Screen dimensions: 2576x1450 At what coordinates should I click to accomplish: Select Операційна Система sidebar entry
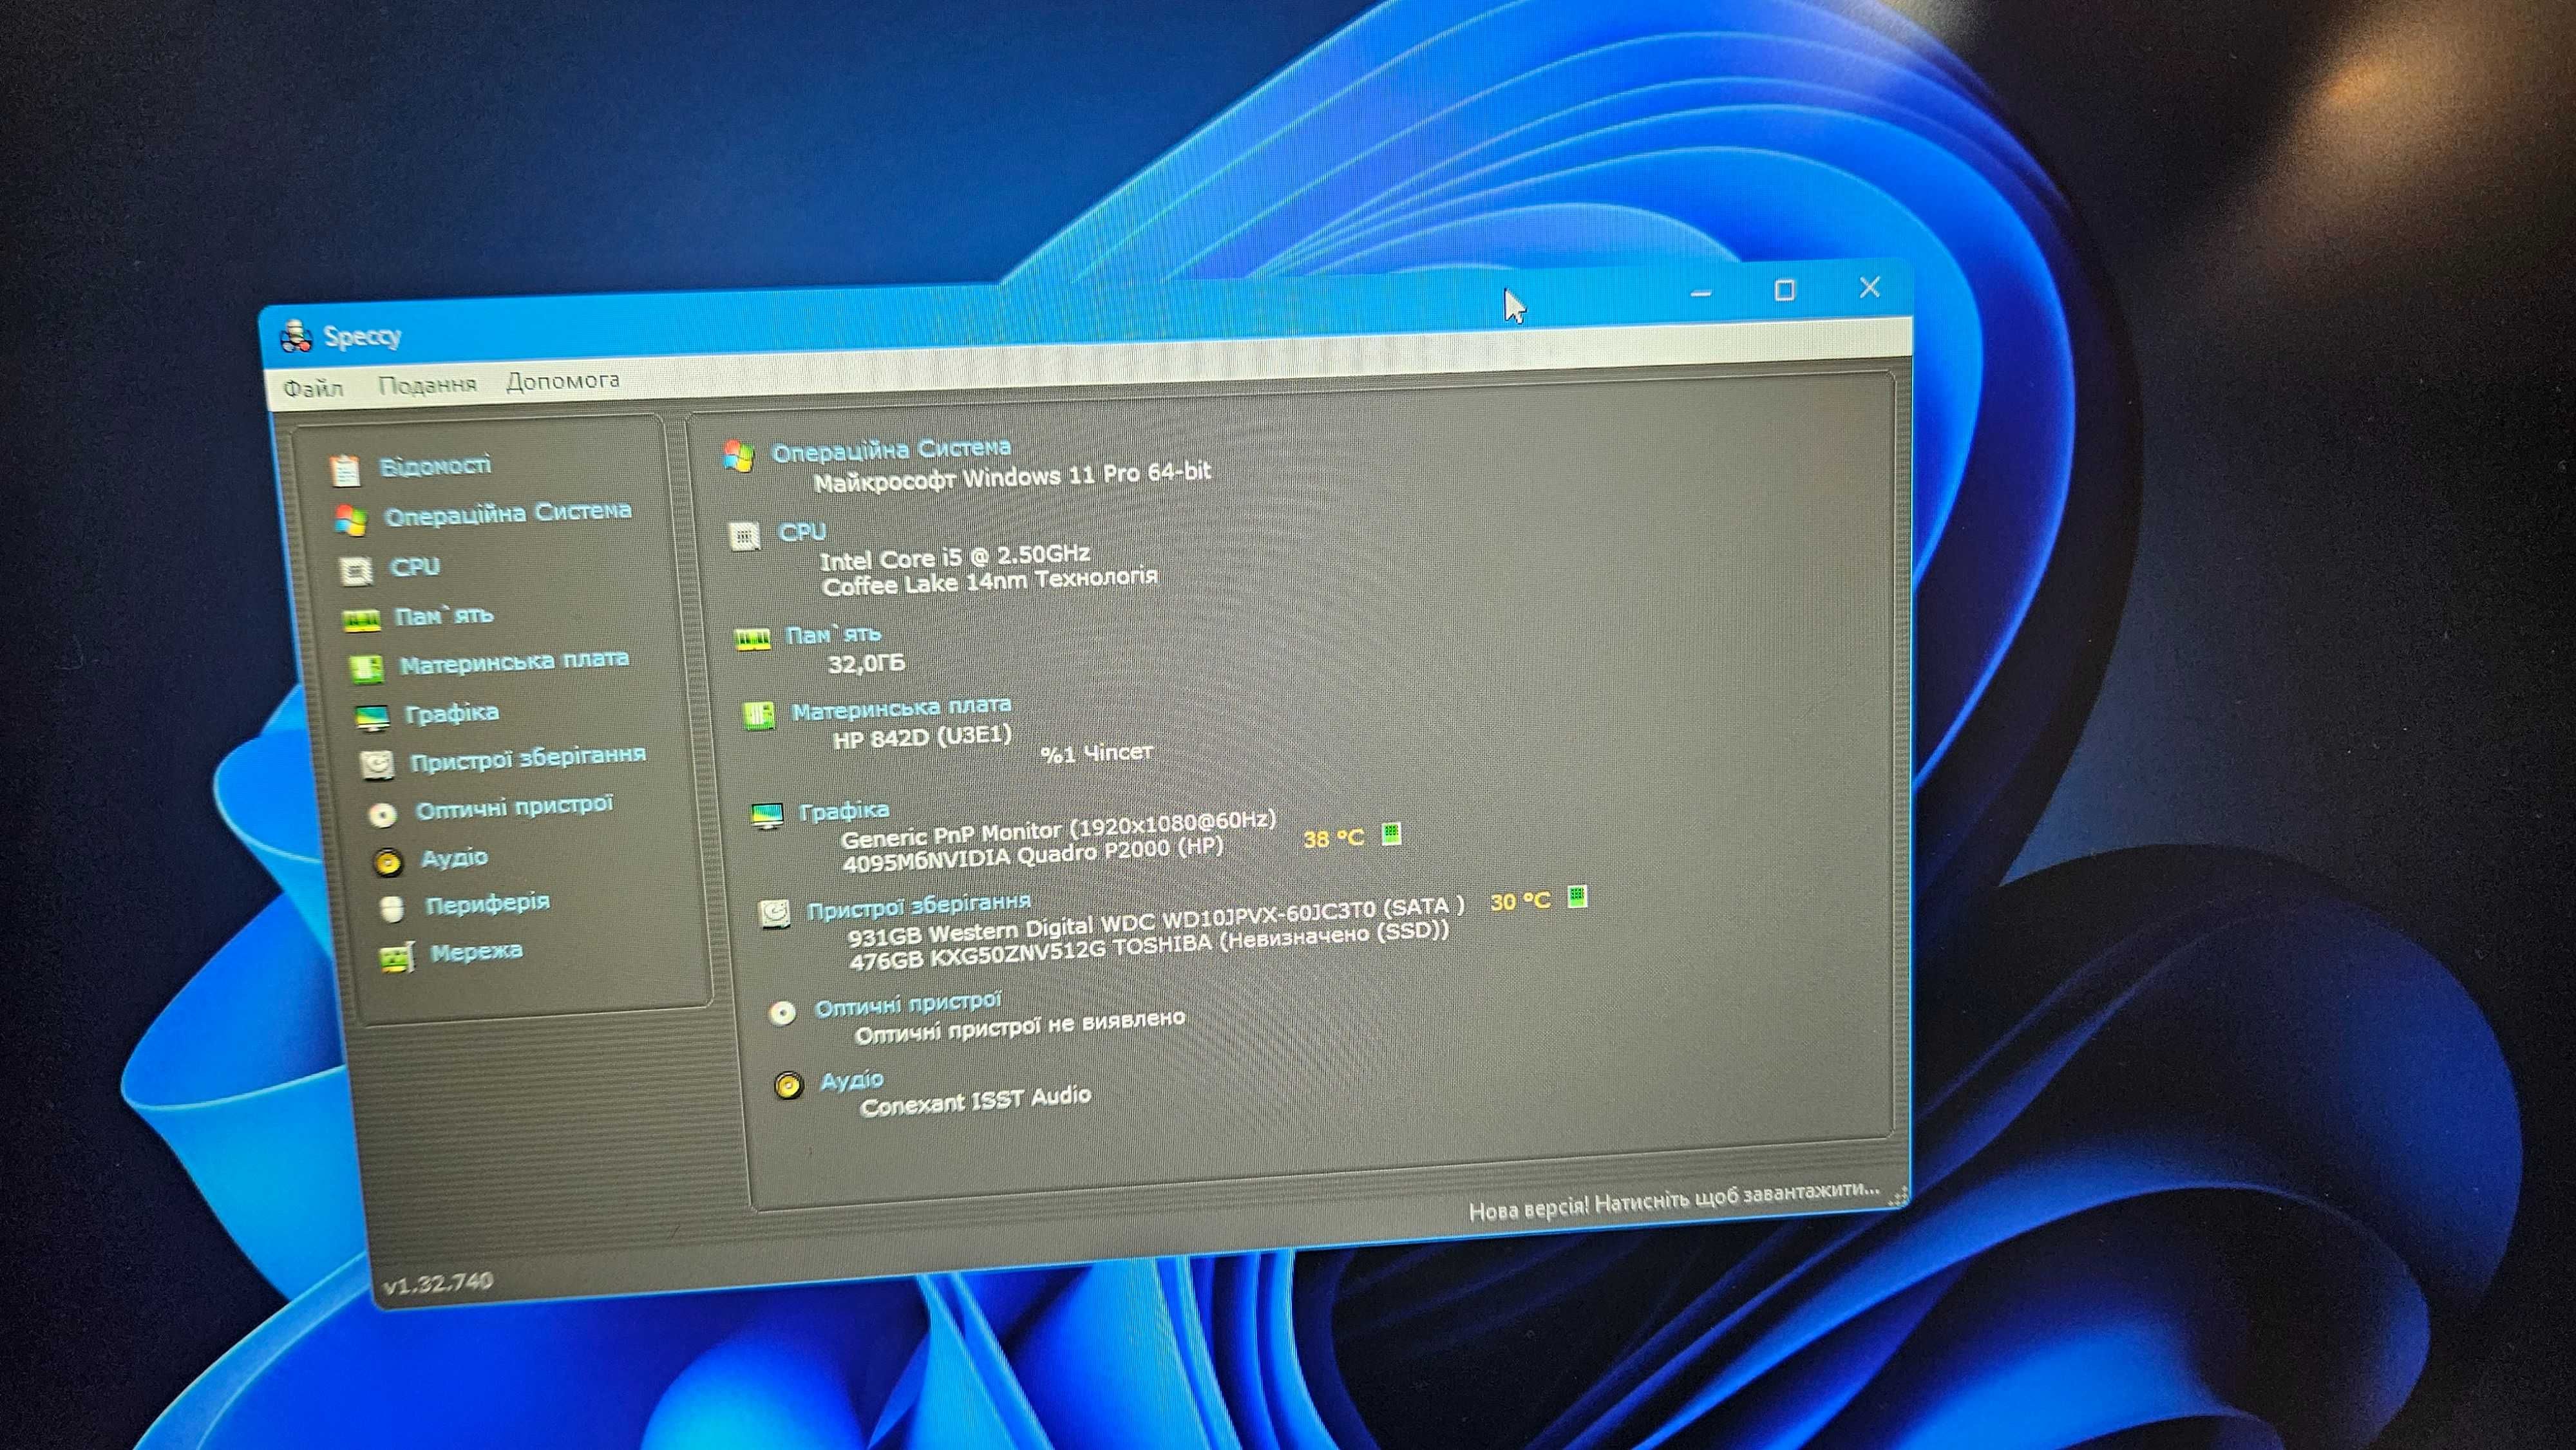508,514
